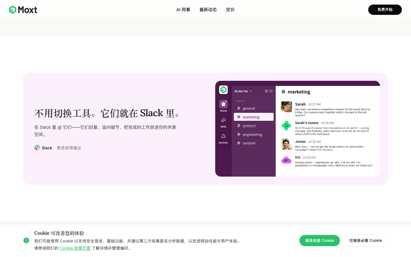Open the 定价 pricing menu item
This screenshot has width=411, height=257.
pyautogui.click(x=230, y=10)
